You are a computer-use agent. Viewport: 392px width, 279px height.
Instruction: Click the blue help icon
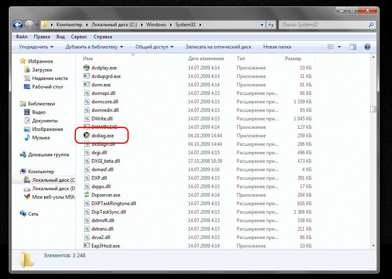click(367, 47)
